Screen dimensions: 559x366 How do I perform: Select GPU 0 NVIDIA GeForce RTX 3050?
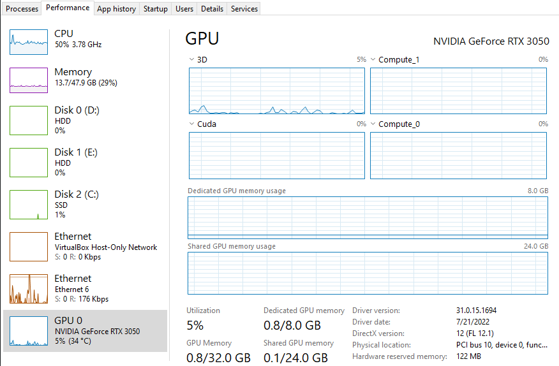(x=86, y=331)
